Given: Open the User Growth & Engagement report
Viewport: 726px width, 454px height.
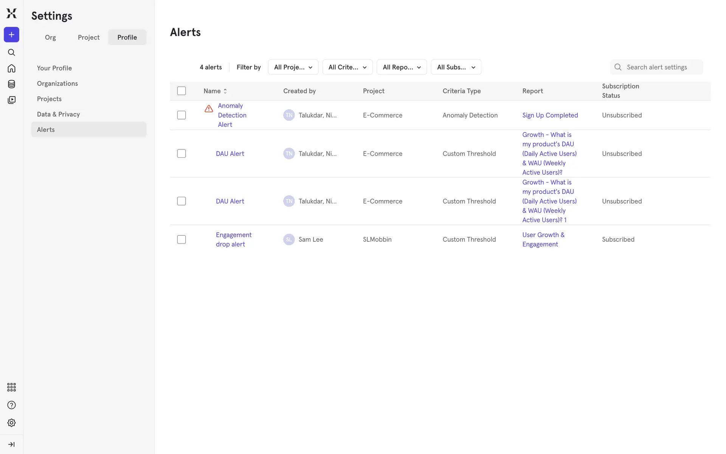Looking at the screenshot, I should tap(543, 239).
